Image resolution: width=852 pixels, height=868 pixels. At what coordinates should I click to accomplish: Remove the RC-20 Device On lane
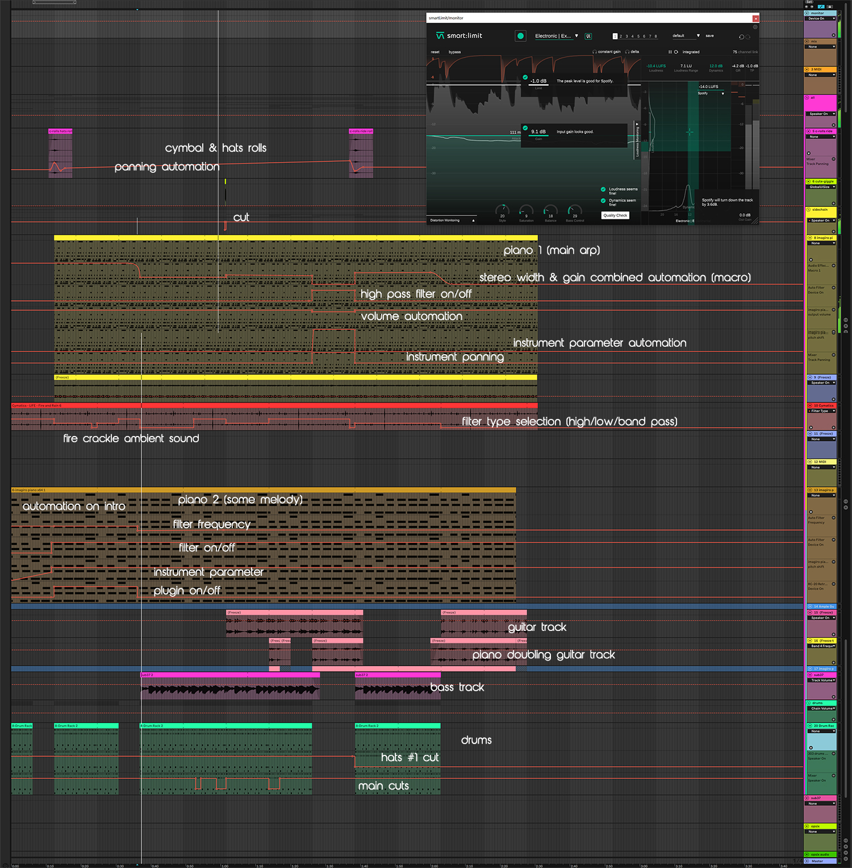(834, 584)
